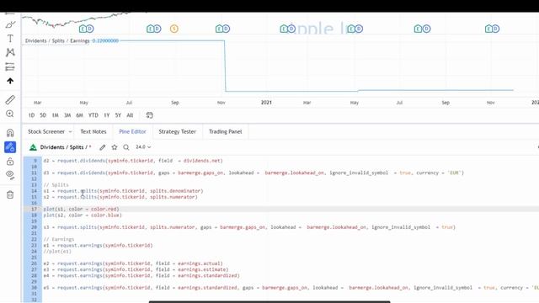This screenshot has height=303, width=539.
Task: Click the 2021 label on time axis
Action: (x=266, y=103)
